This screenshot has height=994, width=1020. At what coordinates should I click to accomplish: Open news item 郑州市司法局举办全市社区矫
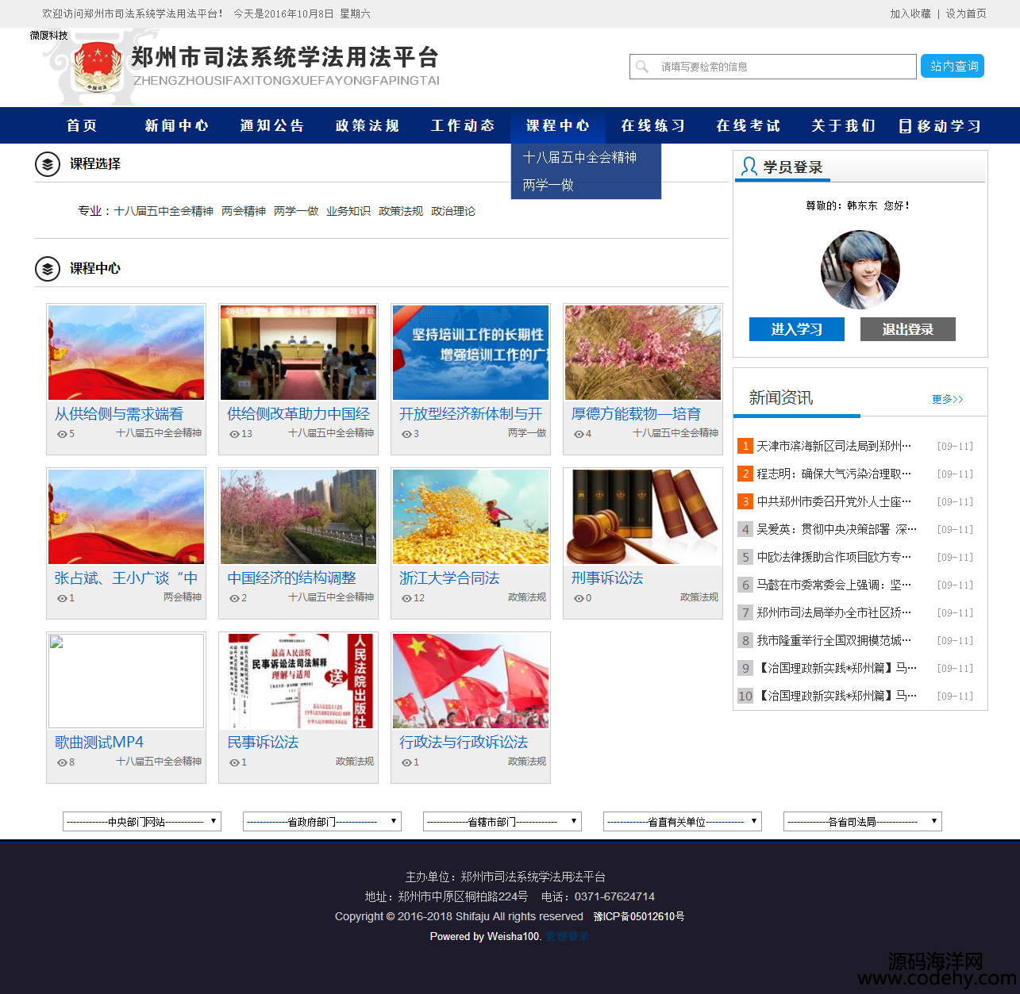(833, 612)
